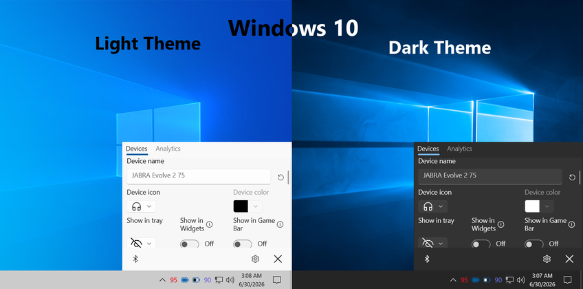Click the half battery tray icon, light taskbar
583x289 pixels.
coord(197,280)
